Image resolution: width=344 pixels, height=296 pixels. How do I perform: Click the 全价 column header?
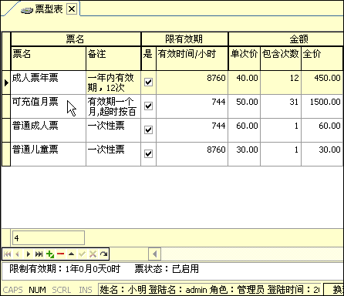[322, 59]
